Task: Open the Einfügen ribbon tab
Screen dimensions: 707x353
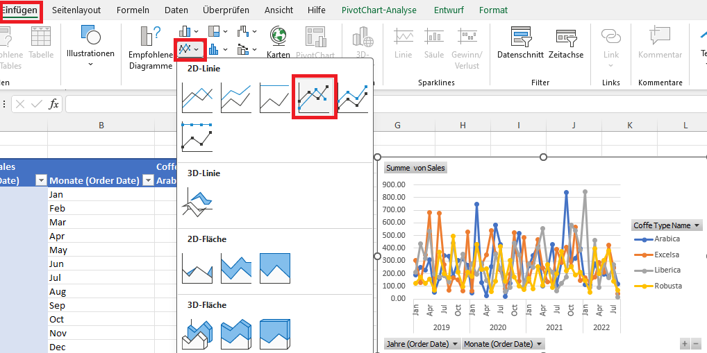Action: [20, 10]
